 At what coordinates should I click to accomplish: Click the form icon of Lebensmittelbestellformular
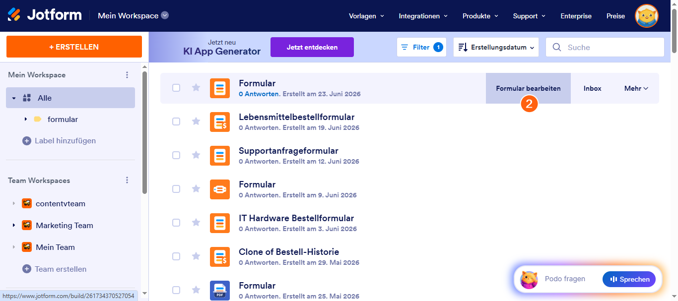(x=220, y=122)
